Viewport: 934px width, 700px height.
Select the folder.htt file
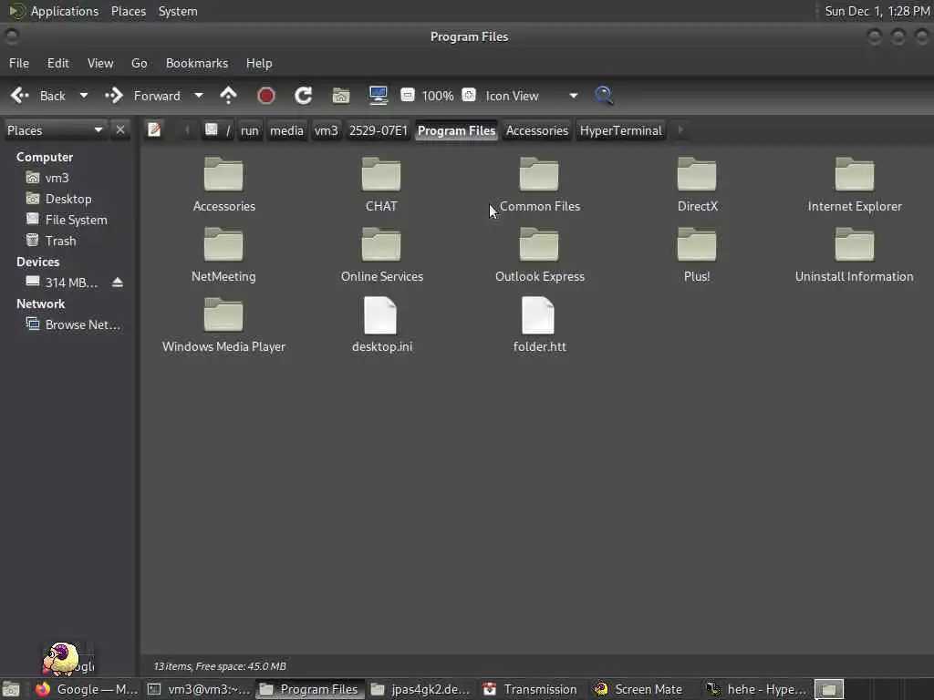coord(539,325)
